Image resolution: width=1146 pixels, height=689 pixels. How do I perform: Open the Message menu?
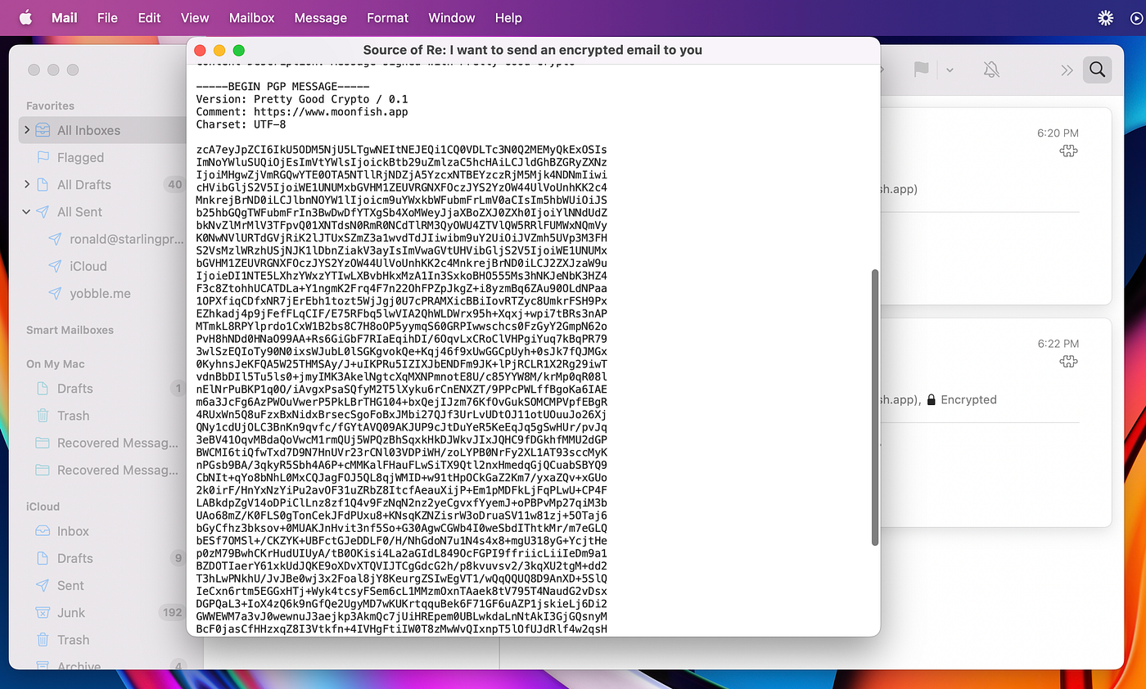[x=321, y=17]
